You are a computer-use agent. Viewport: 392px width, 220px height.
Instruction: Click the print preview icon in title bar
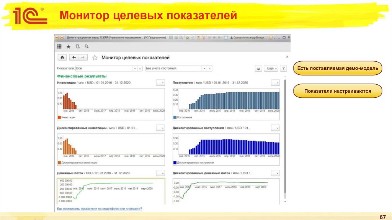[x=181, y=38]
